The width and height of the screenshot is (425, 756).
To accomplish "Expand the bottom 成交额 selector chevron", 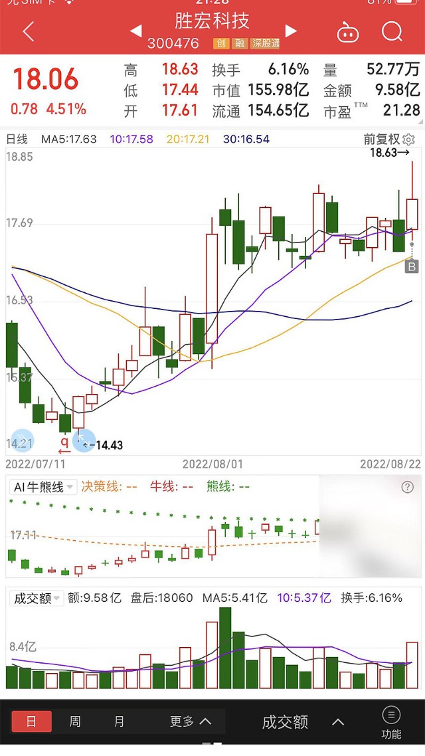I will tap(338, 722).
